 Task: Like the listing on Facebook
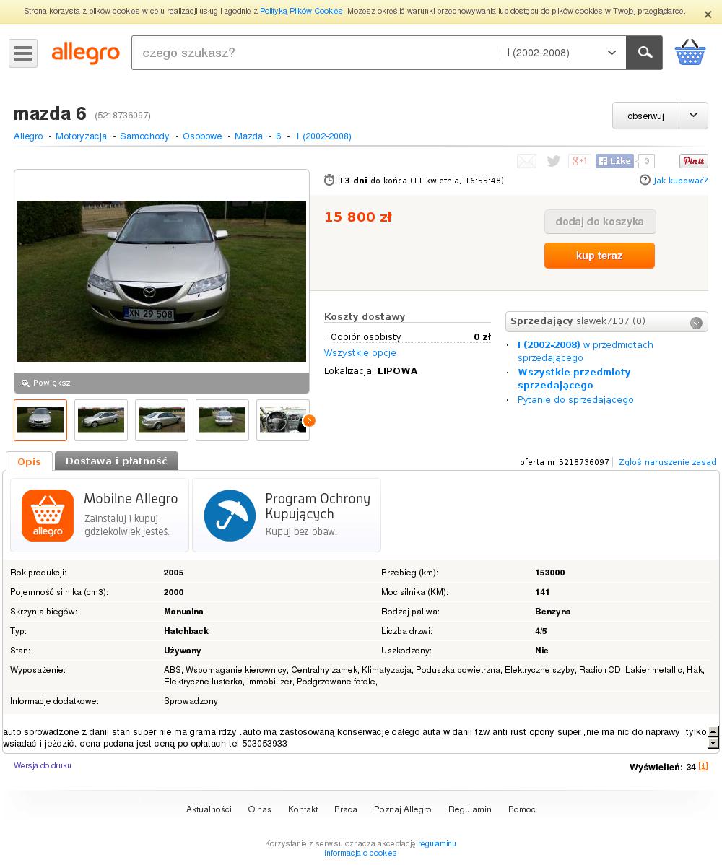point(614,161)
